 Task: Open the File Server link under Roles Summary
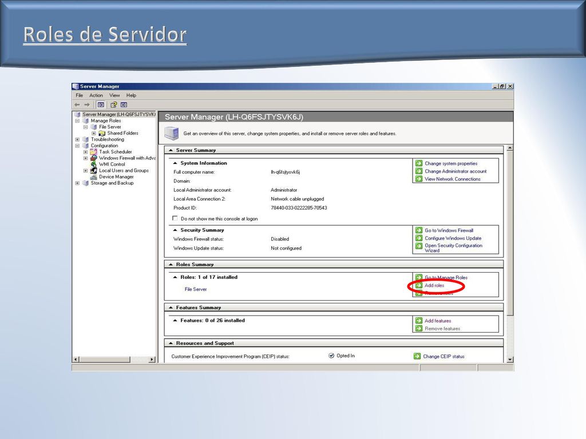pos(196,289)
